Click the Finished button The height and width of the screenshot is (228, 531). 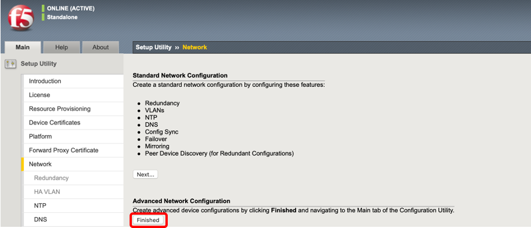tap(148, 220)
